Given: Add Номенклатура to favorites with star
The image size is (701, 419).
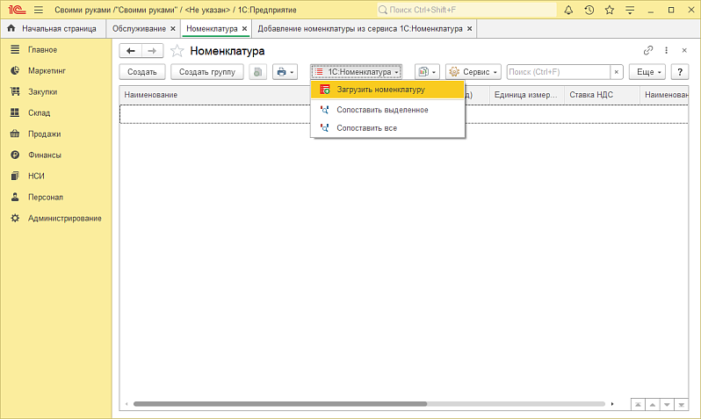Looking at the screenshot, I should click(x=177, y=51).
